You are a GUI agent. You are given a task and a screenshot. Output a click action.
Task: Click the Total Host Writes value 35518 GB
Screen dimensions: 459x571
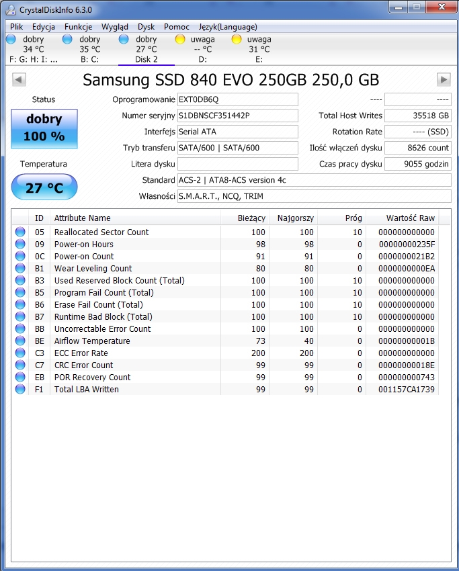click(x=418, y=116)
